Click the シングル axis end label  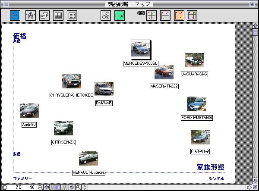(x=216, y=178)
